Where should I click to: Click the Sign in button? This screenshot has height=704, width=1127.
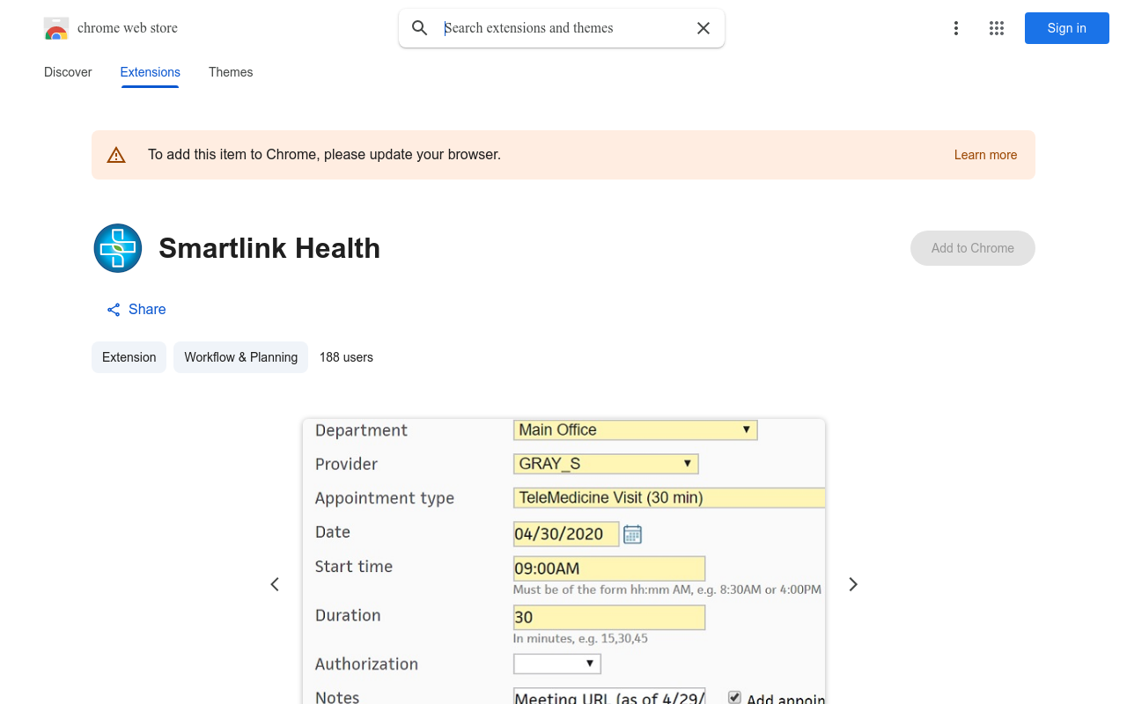point(1067,28)
